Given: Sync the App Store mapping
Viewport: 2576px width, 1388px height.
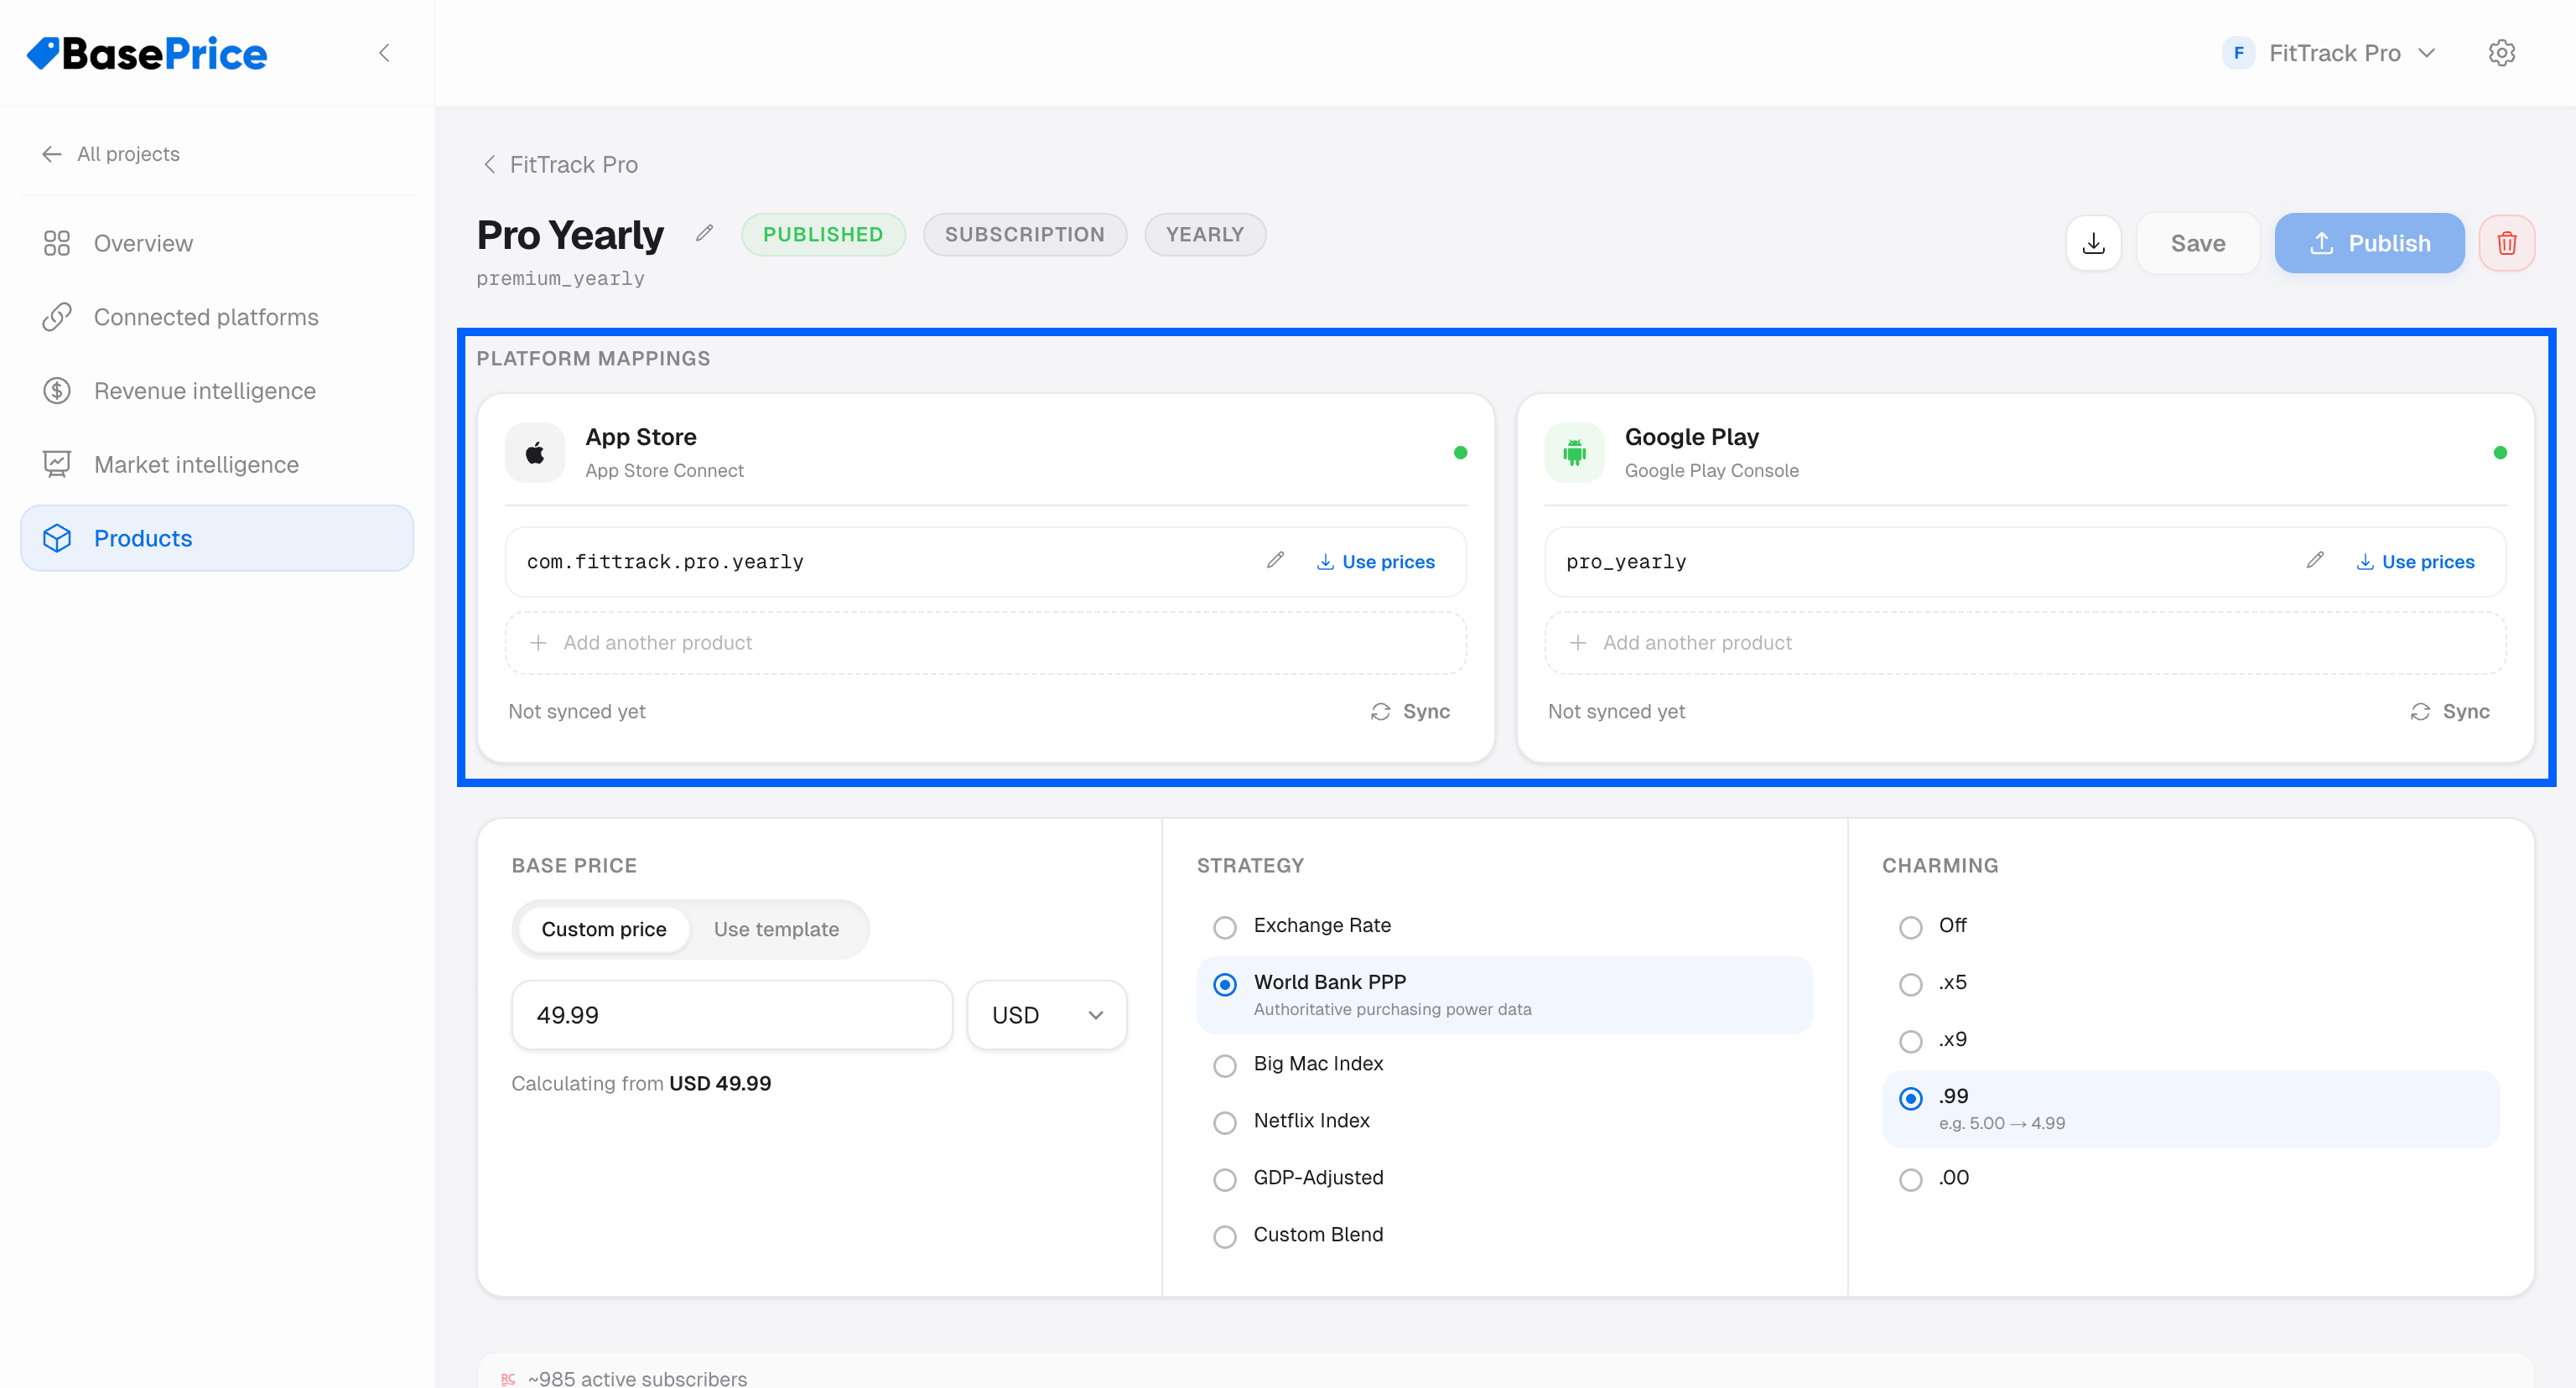Looking at the screenshot, I should coord(1410,712).
